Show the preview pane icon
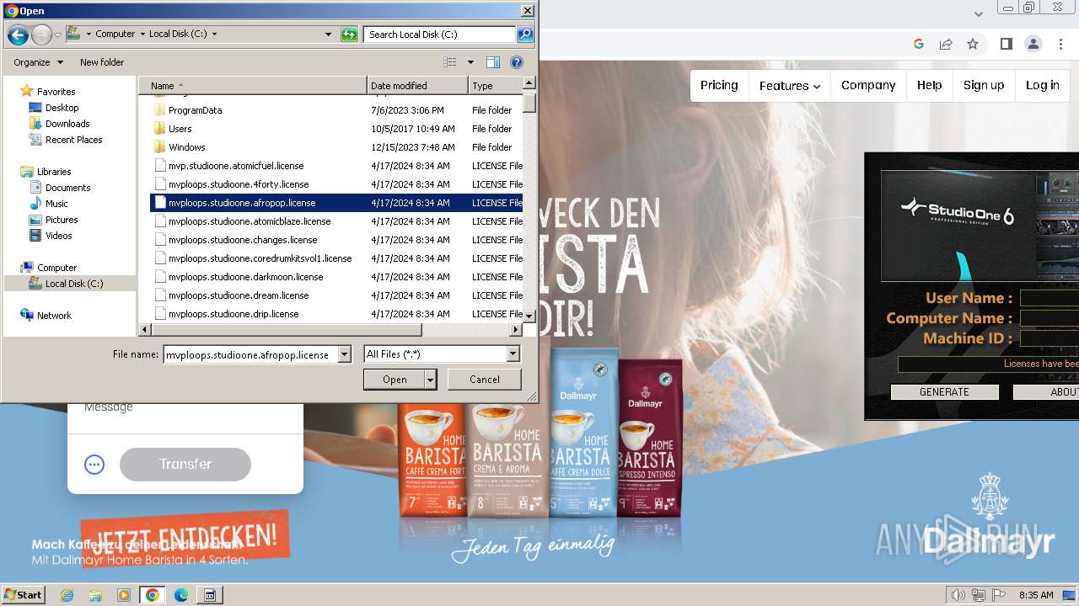Viewport: 1079px width, 606px height. tap(493, 62)
